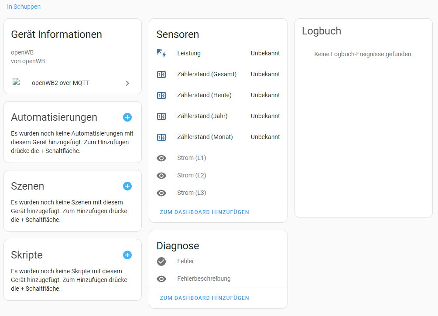Viewport: 438px width, 316px height.
Task: Add a new scene with plus icon
Action: pyautogui.click(x=127, y=186)
